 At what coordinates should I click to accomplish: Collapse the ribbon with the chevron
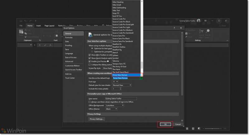point(227,41)
